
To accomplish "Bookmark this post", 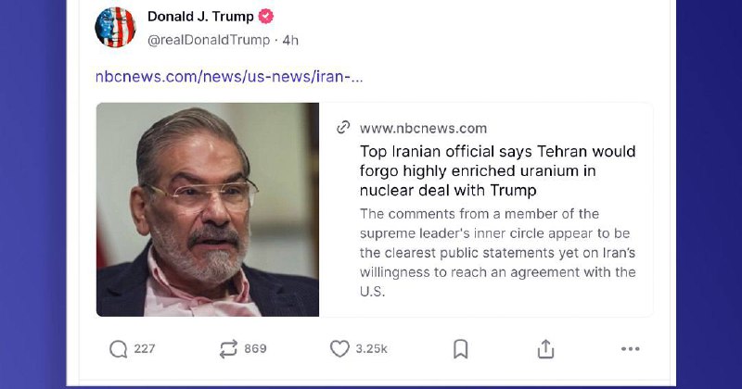I will pyautogui.click(x=461, y=349).
